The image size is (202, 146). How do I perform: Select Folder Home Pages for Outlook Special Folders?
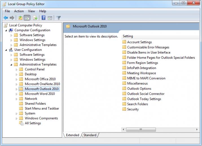point(161,58)
